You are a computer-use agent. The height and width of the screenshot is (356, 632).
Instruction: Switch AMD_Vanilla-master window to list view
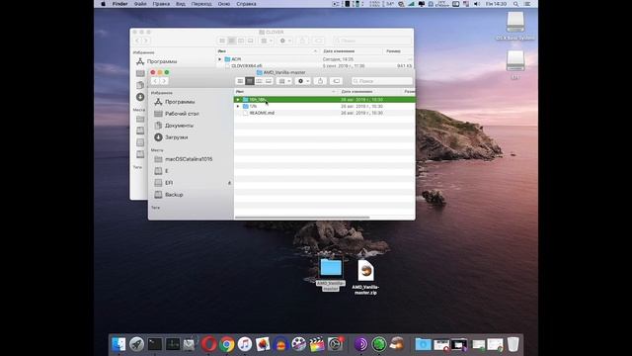click(x=250, y=81)
